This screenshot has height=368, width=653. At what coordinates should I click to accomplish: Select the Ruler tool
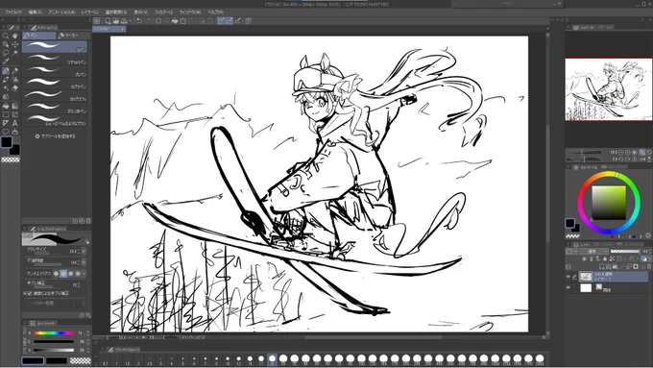(x=6, y=123)
